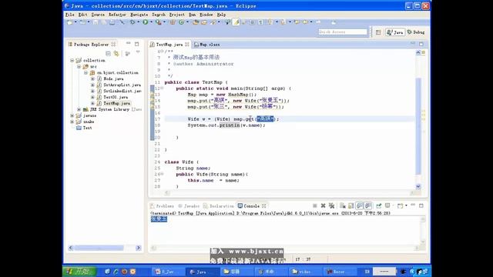
Task: Close the TestMap.java editor tab
Action: click(x=187, y=45)
